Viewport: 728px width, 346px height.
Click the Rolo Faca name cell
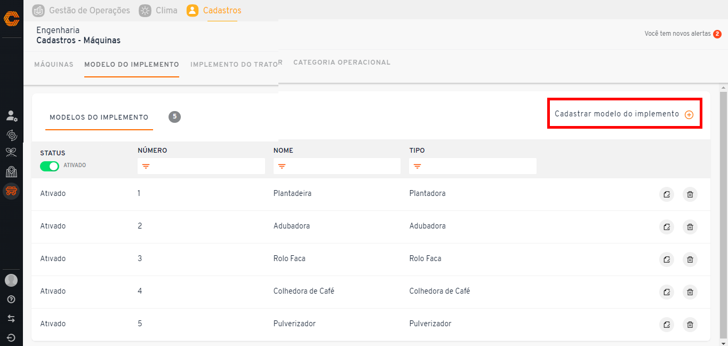pyautogui.click(x=289, y=258)
